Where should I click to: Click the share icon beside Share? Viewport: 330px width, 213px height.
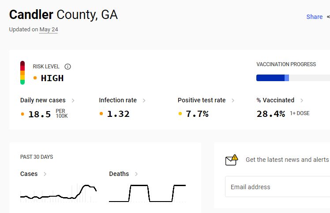(x=329, y=17)
